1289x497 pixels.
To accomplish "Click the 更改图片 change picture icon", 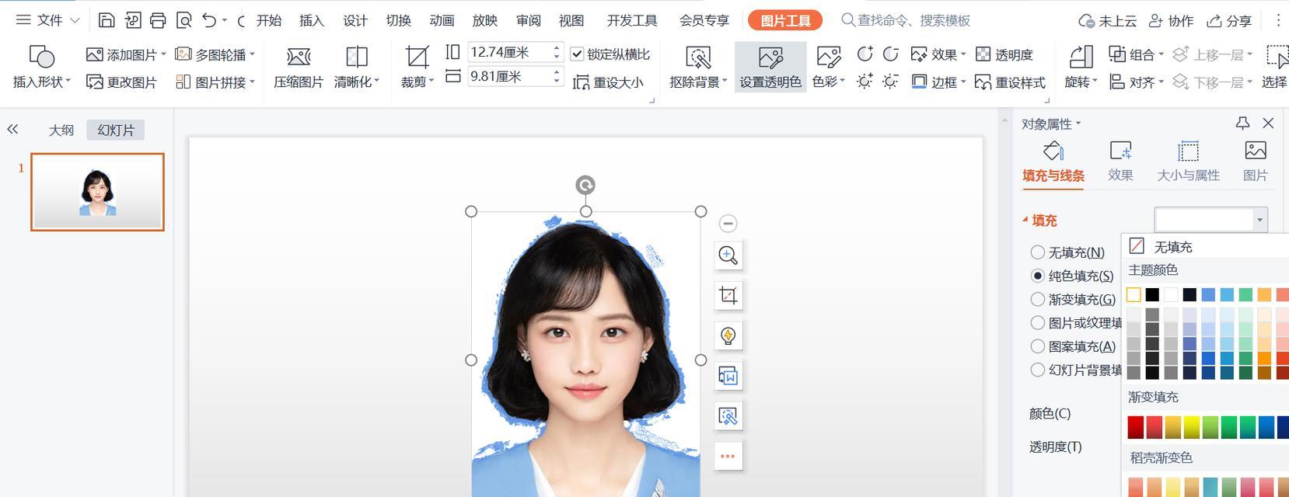I will 95,82.
